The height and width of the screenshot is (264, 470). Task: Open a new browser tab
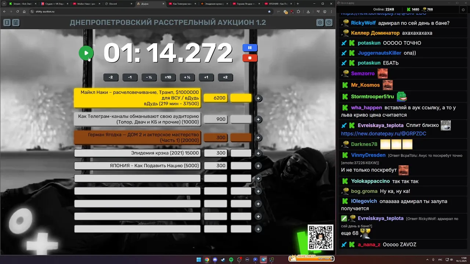(297, 4)
